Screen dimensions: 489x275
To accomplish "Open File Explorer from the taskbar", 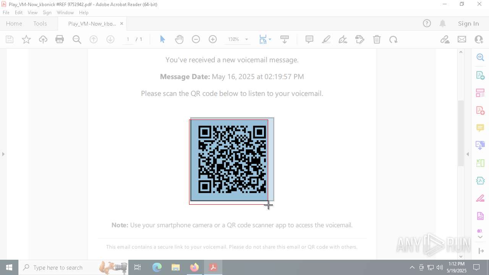I will pyautogui.click(x=176, y=267).
